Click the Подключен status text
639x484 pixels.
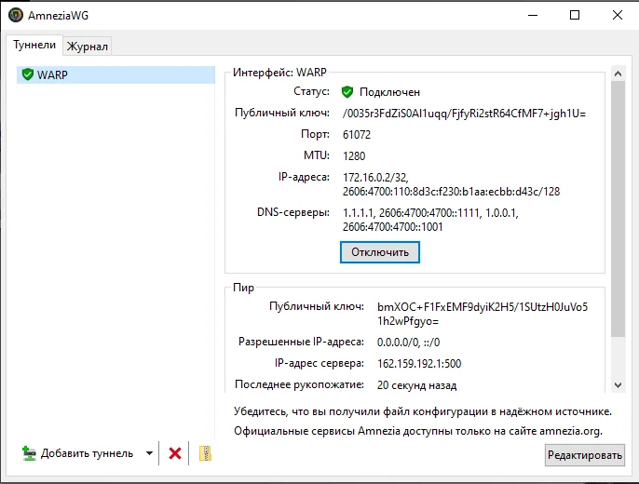coord(389,92)
